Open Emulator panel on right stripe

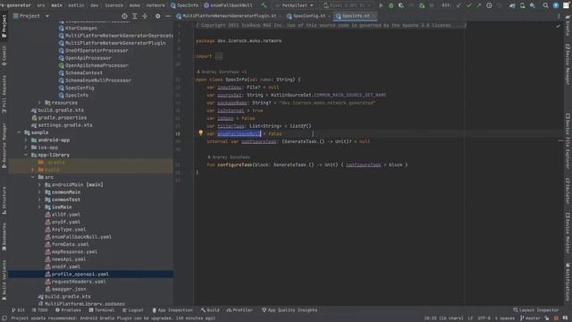(568, 191)
